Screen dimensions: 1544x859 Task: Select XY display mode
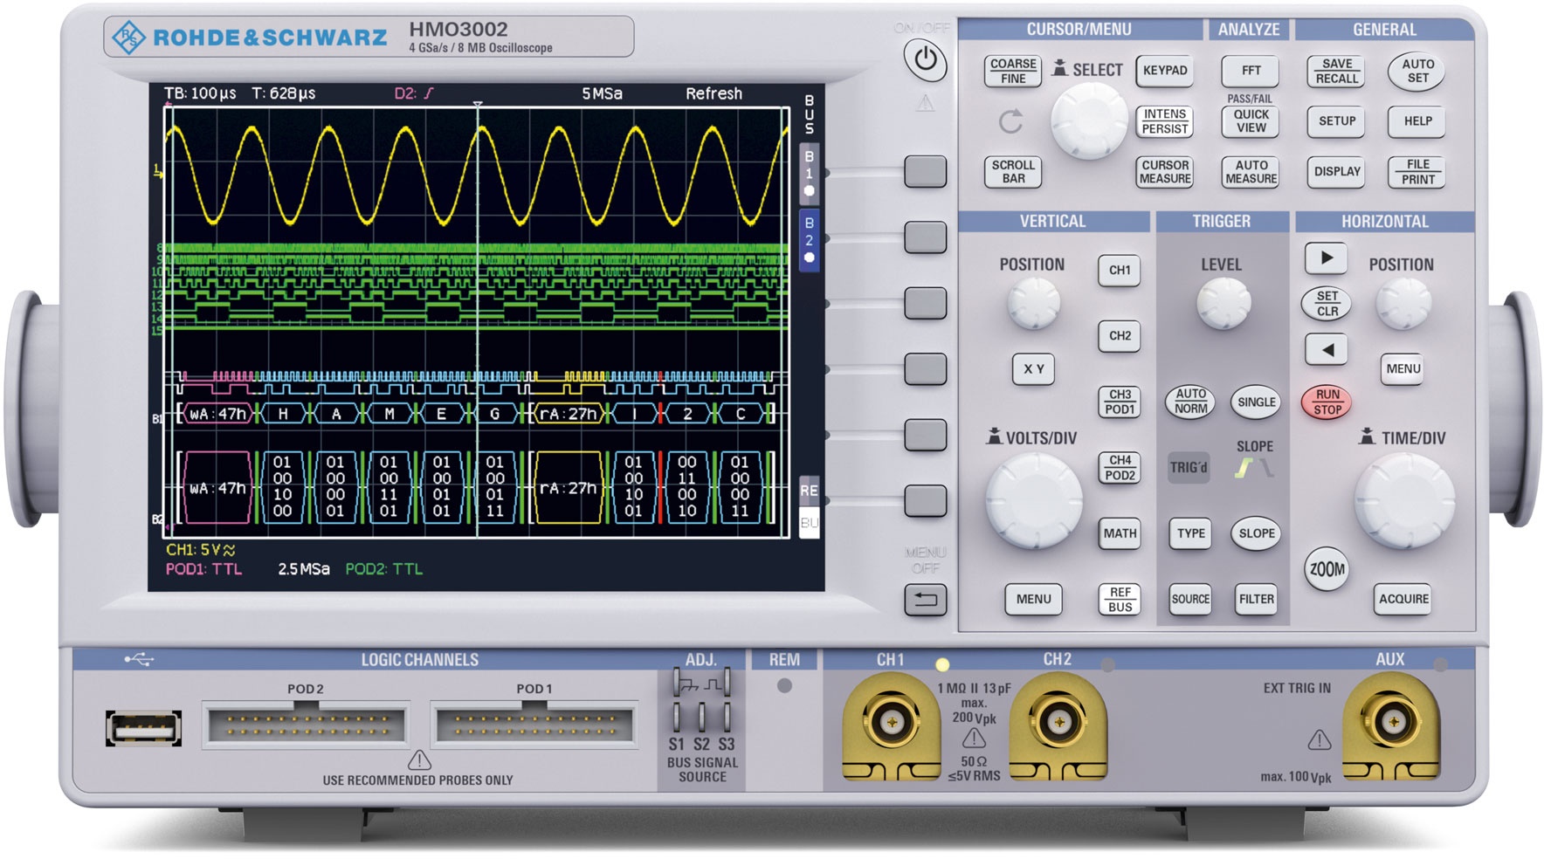(1034, 368)
